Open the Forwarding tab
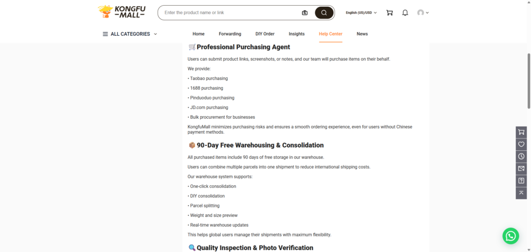531x252 pixels. [x=230, y=34]
